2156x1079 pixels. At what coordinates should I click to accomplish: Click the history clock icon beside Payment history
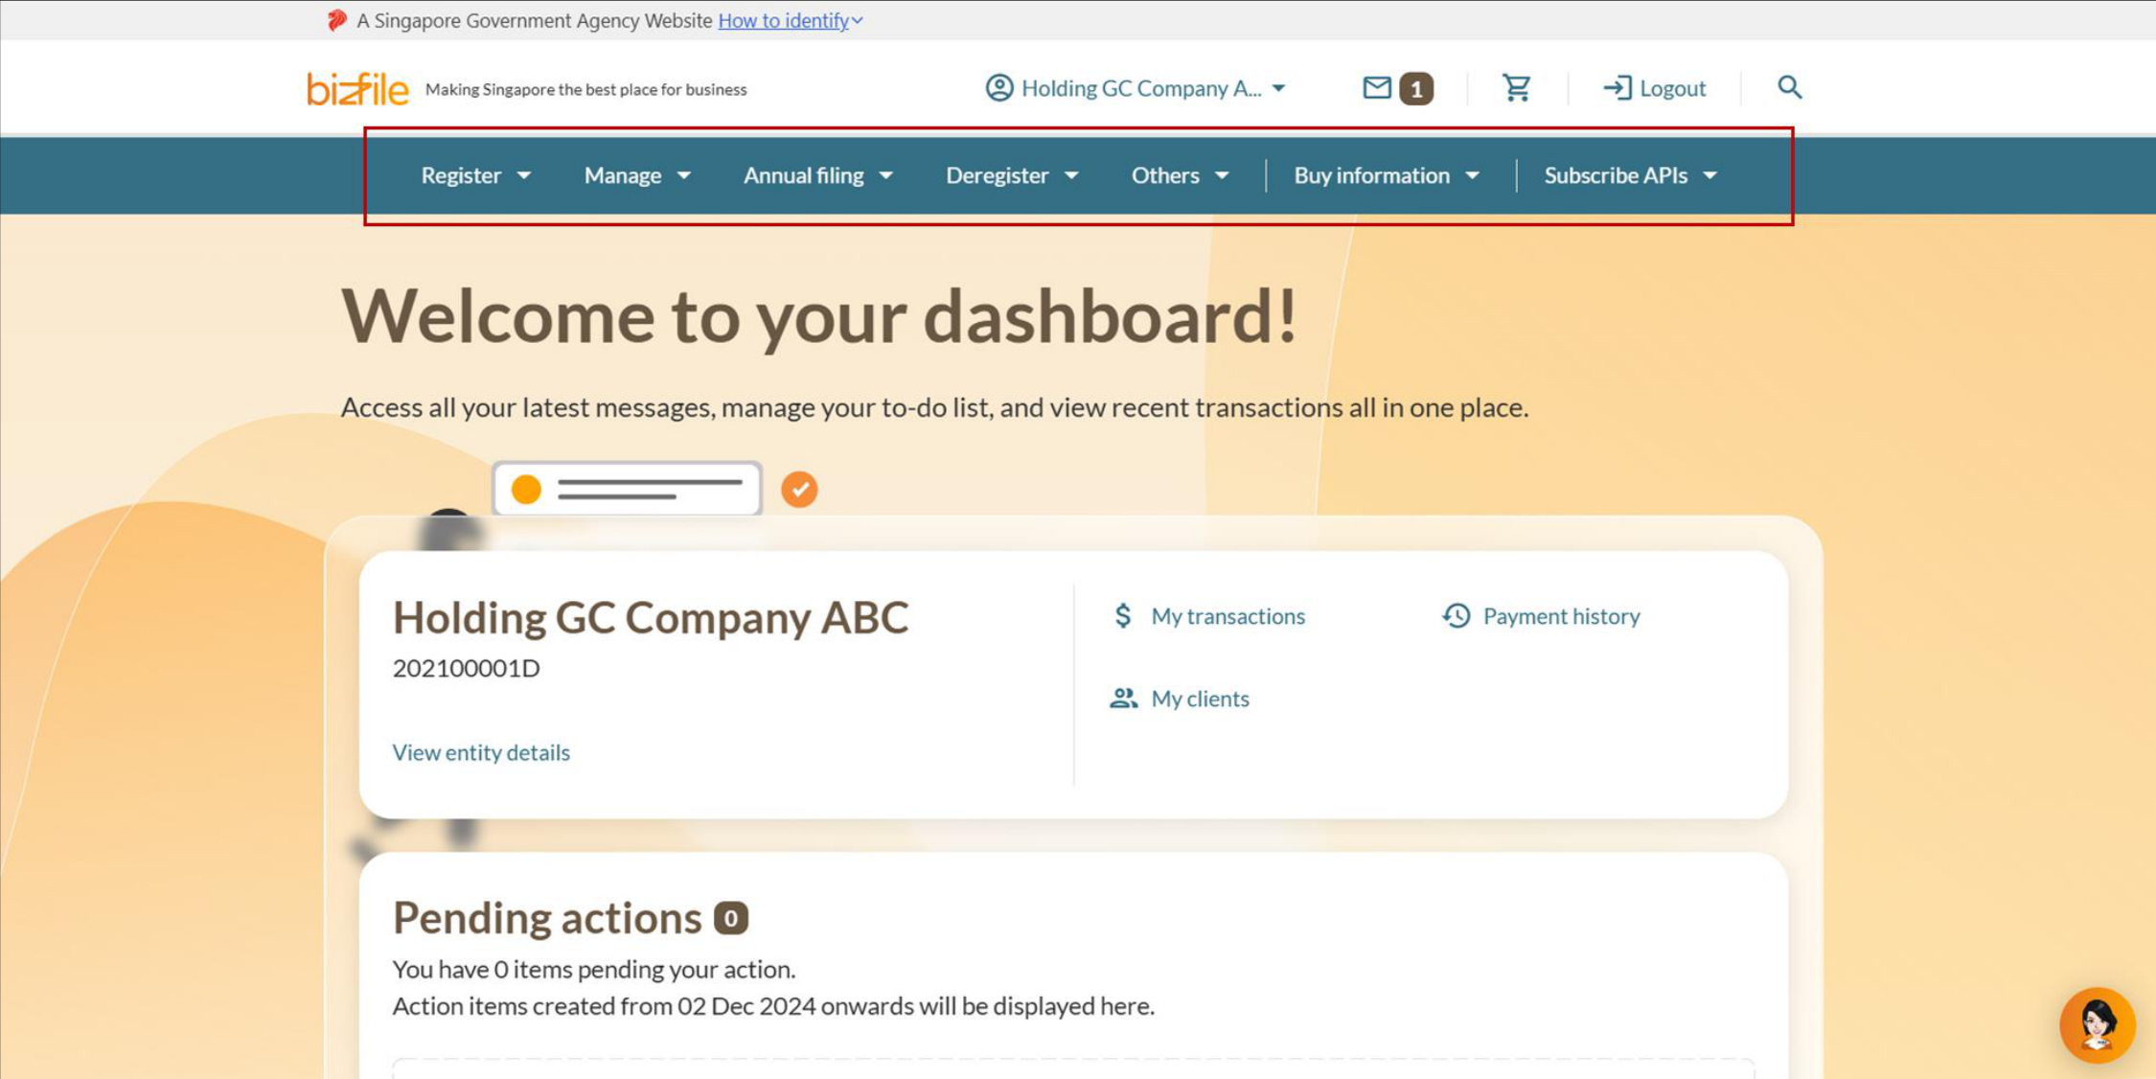tap(1456, 615)
